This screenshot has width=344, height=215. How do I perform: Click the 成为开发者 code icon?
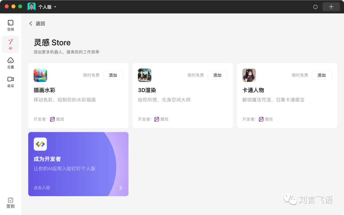(x=40, y=144)
